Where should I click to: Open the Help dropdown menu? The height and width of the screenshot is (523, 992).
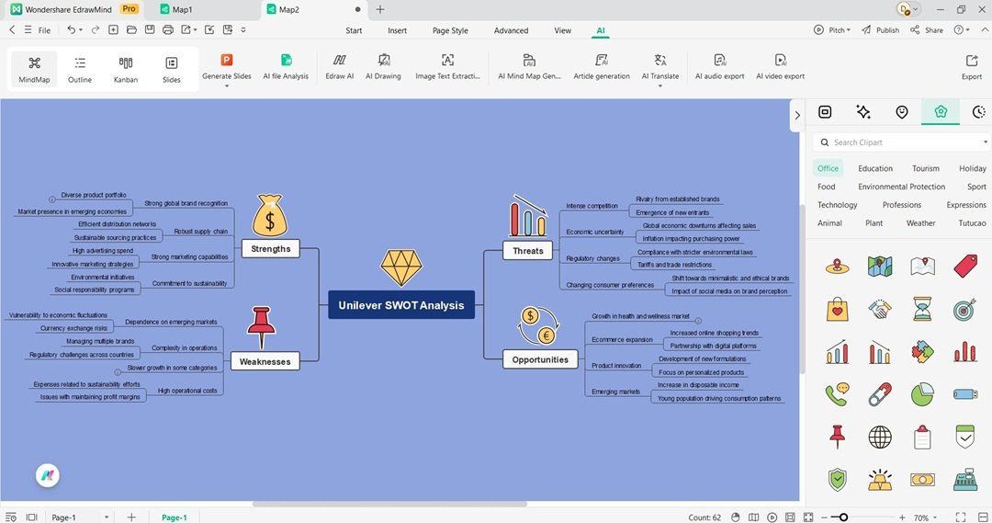962,29
